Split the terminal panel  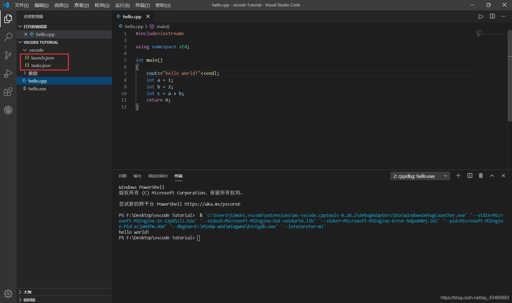tap(470, 176)
